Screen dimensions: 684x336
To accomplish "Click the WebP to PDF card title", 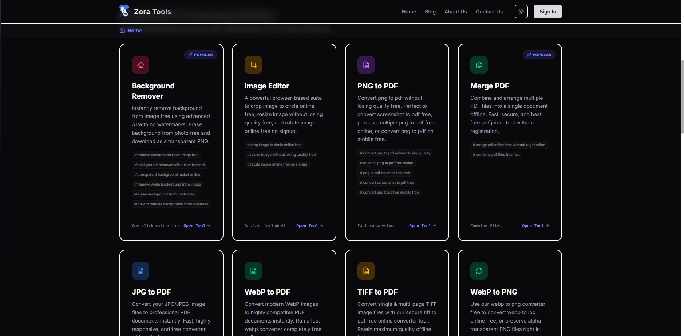I will (x=268, y=292).
